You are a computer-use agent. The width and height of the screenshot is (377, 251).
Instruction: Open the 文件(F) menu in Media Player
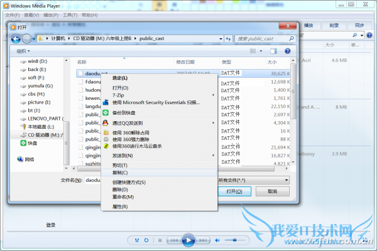(13, 15)
